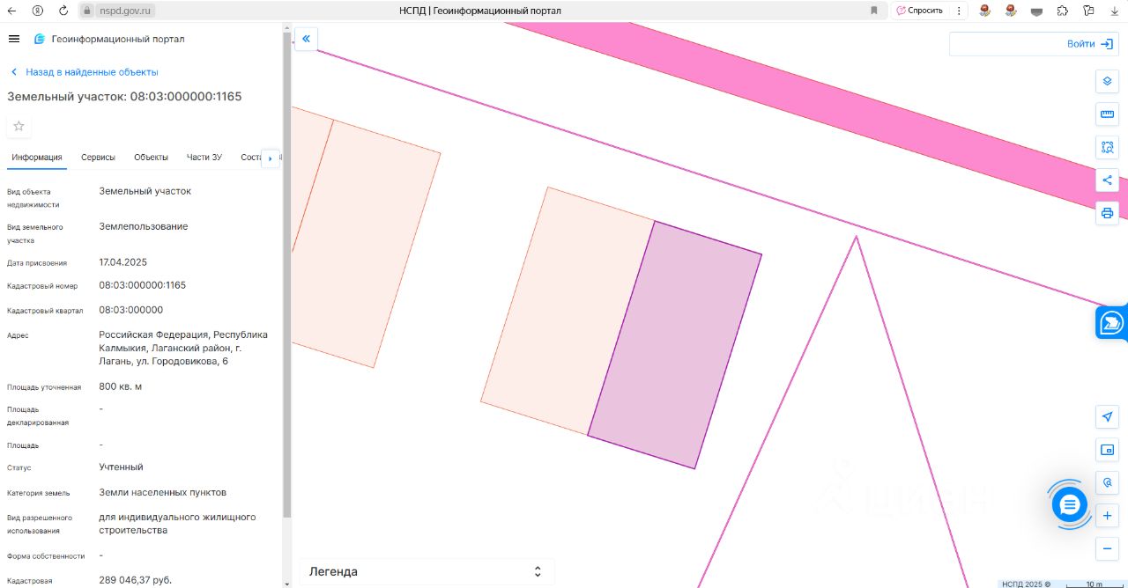
Task: Activate the area selection search tool
Action: point(1108,147)
